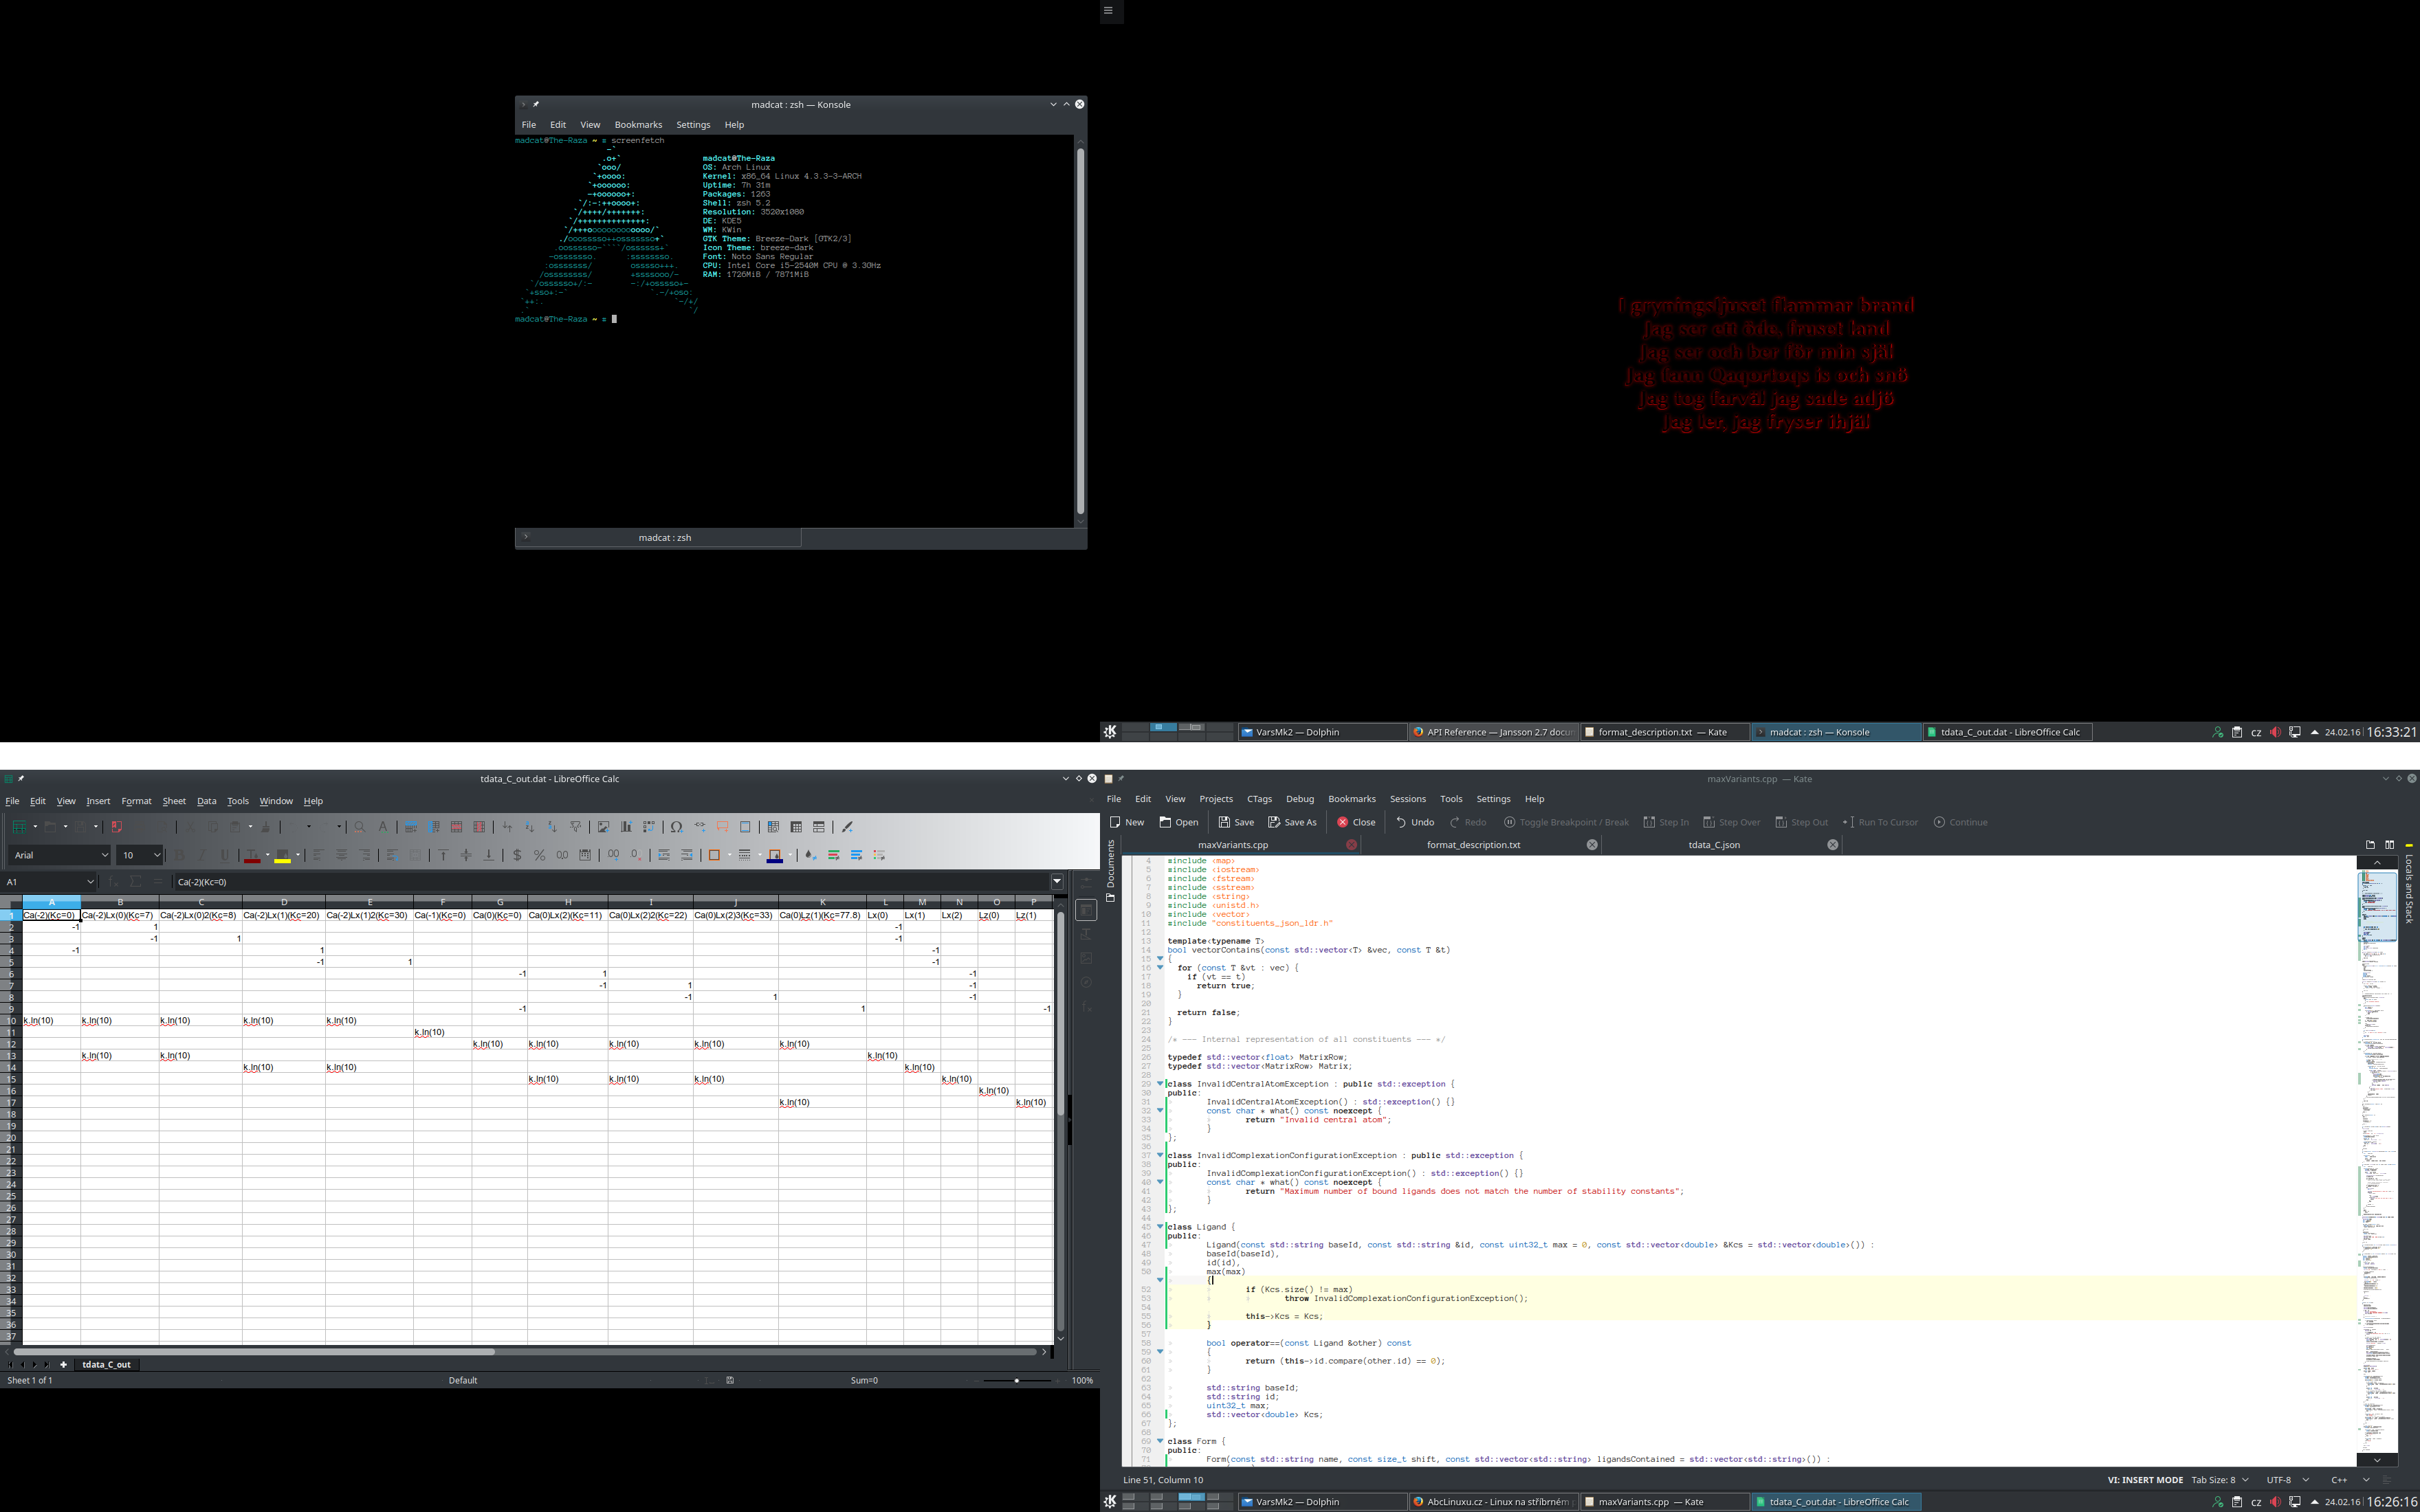2420x1512 pixels.
Task: Toggle Merge and Center Cells in Calc
Action: tap(415, 855)
